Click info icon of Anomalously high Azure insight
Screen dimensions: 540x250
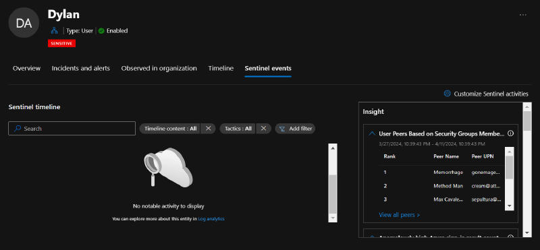tap(511, 237)
